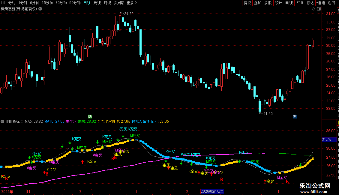Open 多周期 multi-period view
This screenshot has width=339, height=195.
pos(119,3)
